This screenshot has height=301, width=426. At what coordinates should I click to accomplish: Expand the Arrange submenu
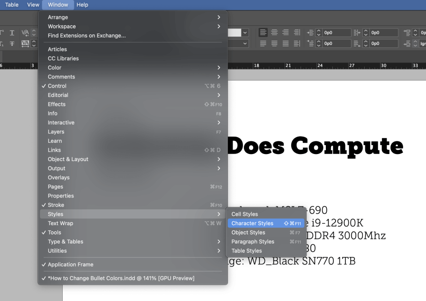(x=58, y=17)
